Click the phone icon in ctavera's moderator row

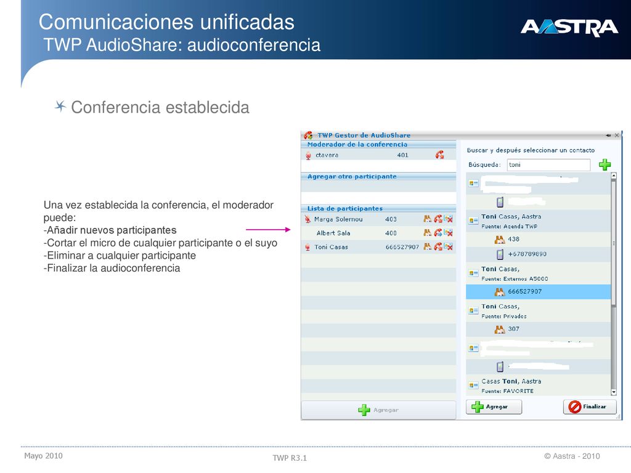pyautogui.click(x=439, y=155)
